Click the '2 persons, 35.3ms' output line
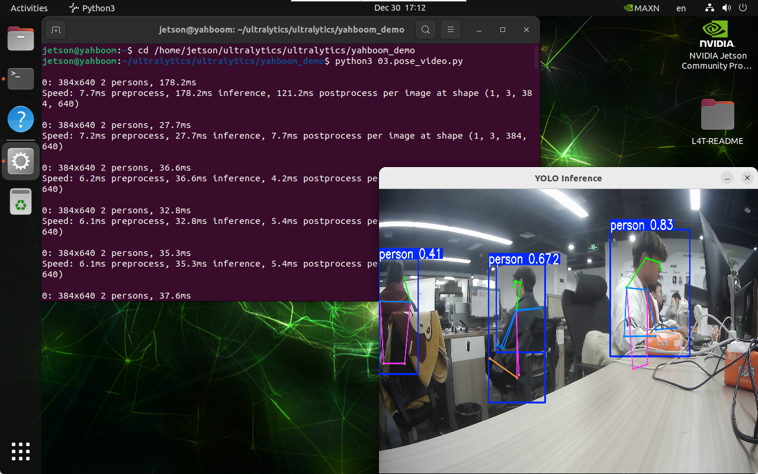Viewport: 758px width, 474px height. coord(117,253)
